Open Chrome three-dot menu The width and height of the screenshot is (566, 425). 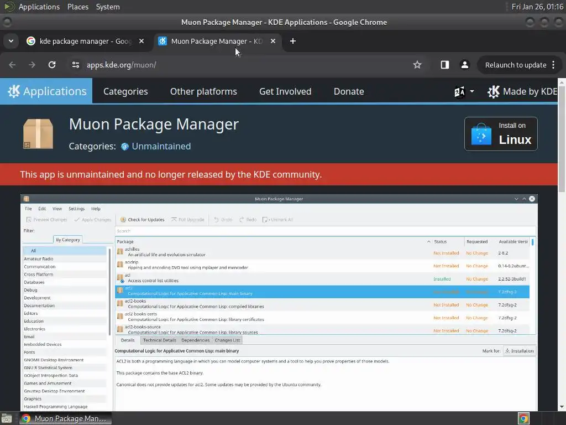pyautogui.click(x=553, y=65)
